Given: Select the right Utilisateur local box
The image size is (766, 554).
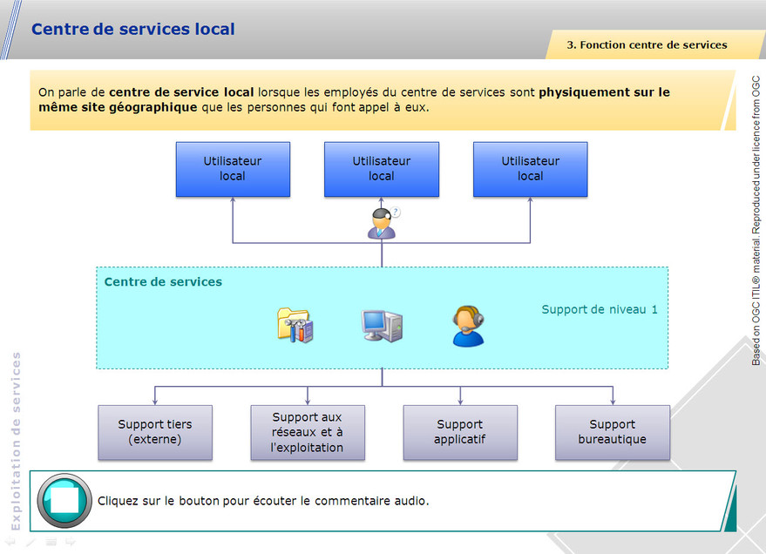Looking at the screenshot, I should [531, 169].
